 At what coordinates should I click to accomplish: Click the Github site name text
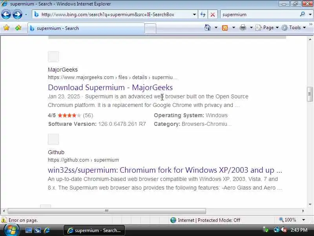pos(56,152)
